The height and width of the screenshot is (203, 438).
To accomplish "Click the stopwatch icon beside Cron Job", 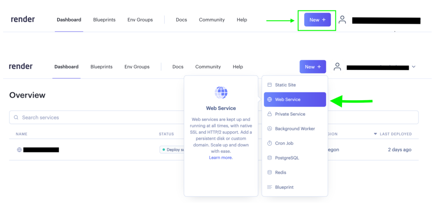I will pyautogui.click(x=269, y=143).
